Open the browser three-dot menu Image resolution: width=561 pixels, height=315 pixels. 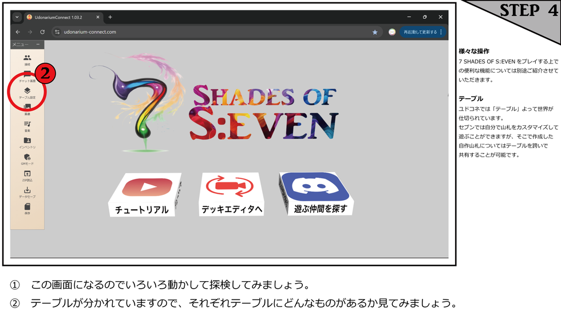pos(441,32)
